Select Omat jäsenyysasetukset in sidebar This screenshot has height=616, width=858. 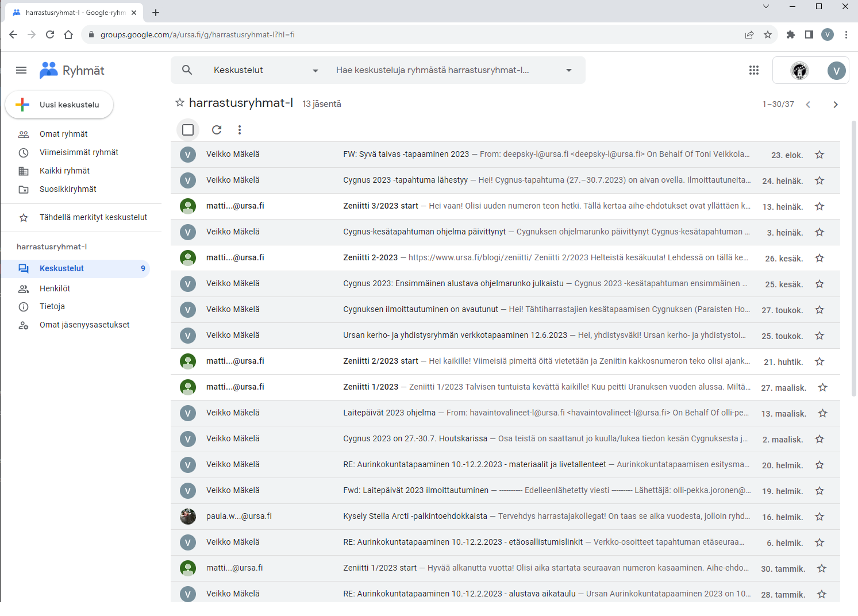[84, 325]
